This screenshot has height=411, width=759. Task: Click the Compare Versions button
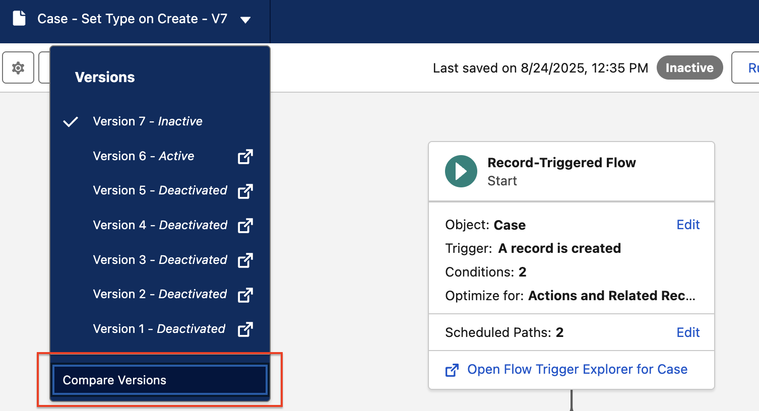(x=159, y=380)
